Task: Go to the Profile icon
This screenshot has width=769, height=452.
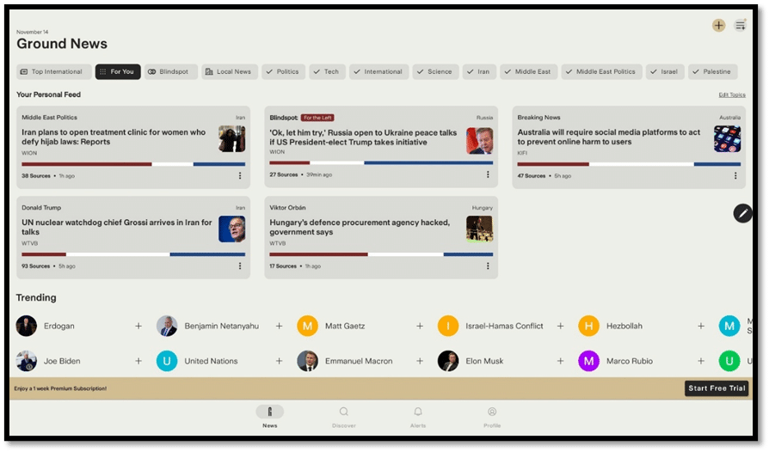Action: click(x=492, y=412)
